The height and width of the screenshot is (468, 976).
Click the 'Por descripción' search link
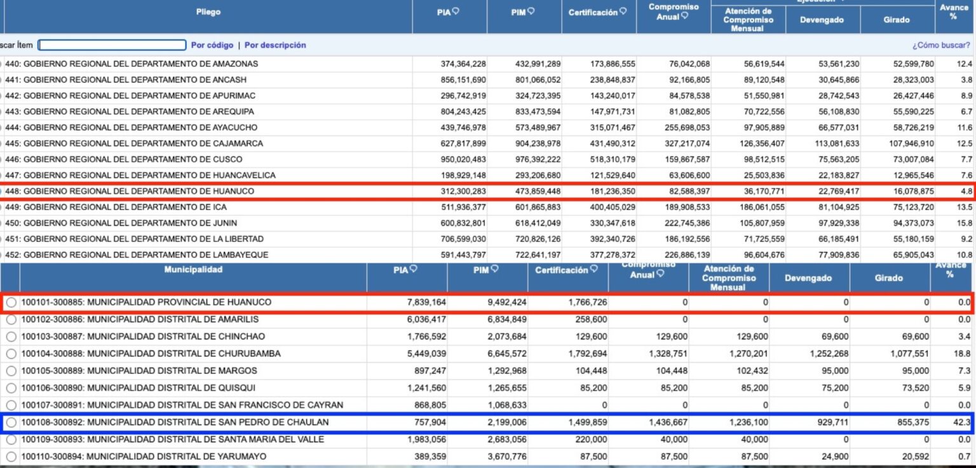275,45
